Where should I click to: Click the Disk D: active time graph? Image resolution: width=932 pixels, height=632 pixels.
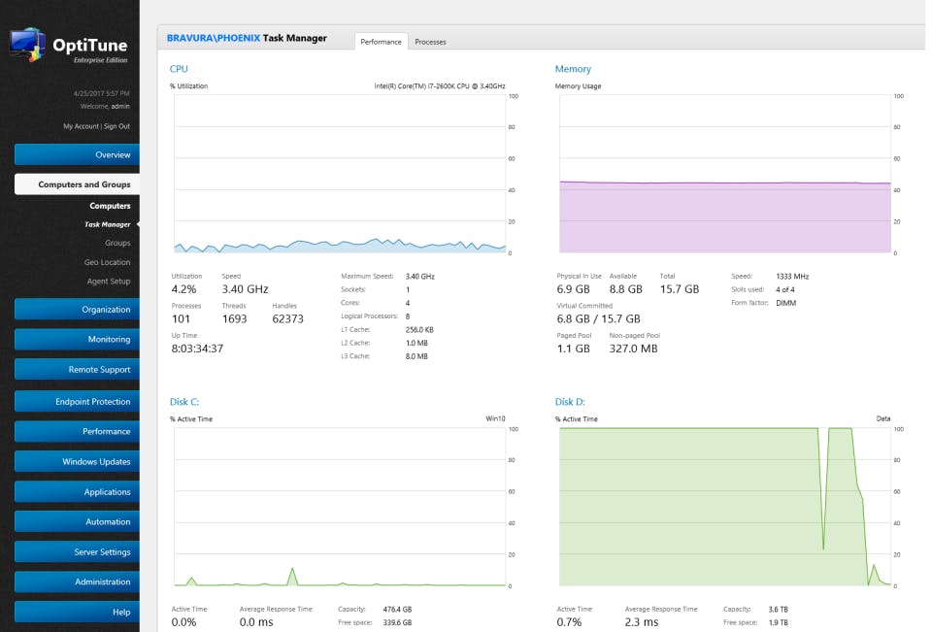(725, 507)
